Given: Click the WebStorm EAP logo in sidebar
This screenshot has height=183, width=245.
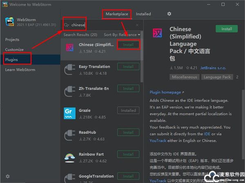Looking at the screenshot, I should pos(9,22).
